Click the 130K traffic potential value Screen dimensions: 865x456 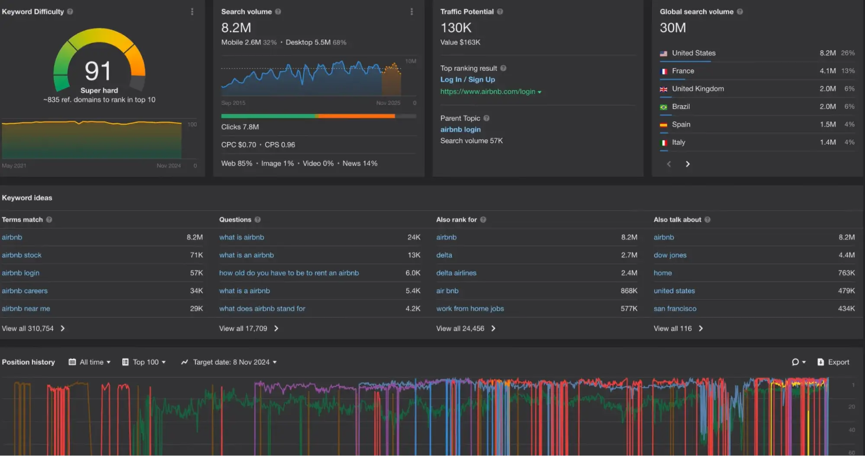(456, 28)
